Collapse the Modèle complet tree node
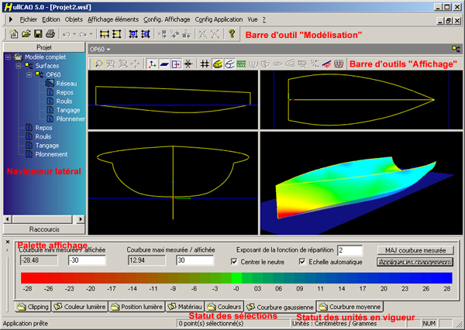This screenshot has height=330, width=465. 9,57
